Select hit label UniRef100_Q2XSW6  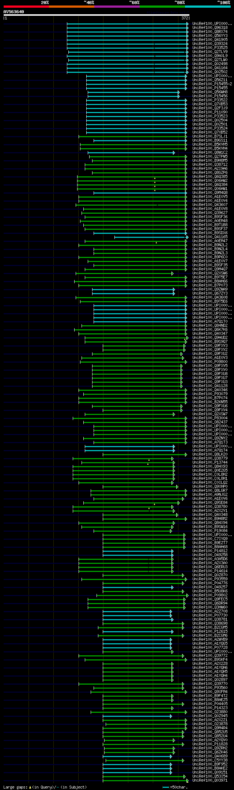pyautogui.click(x=210, y=273)
